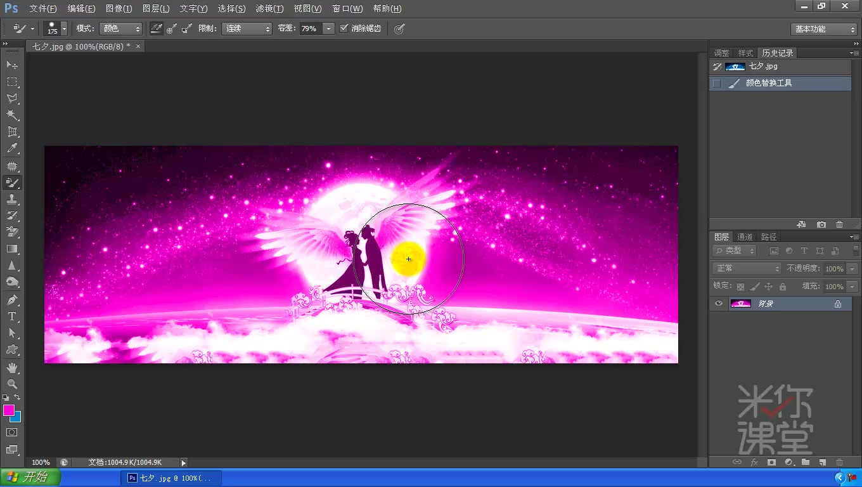The image size is (862, 487).
Task: Toggle Quick Mask mode
Action: (x=12, y=432)
